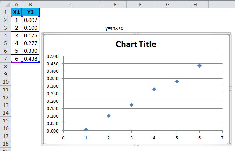Click column C header
235x151 pixels.
tap(71, 4)
